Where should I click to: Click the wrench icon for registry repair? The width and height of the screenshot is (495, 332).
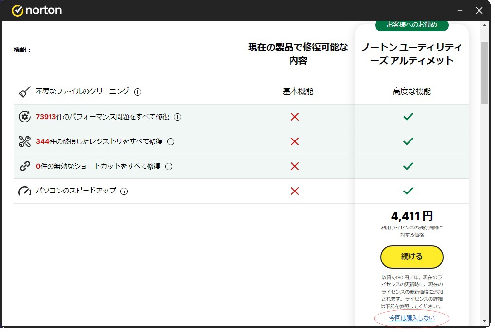(x=25, y=141)
